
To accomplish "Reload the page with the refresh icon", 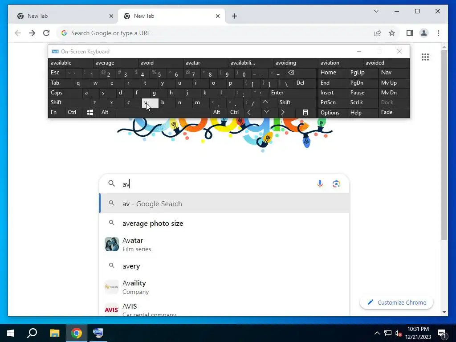I will coord(46,33).
